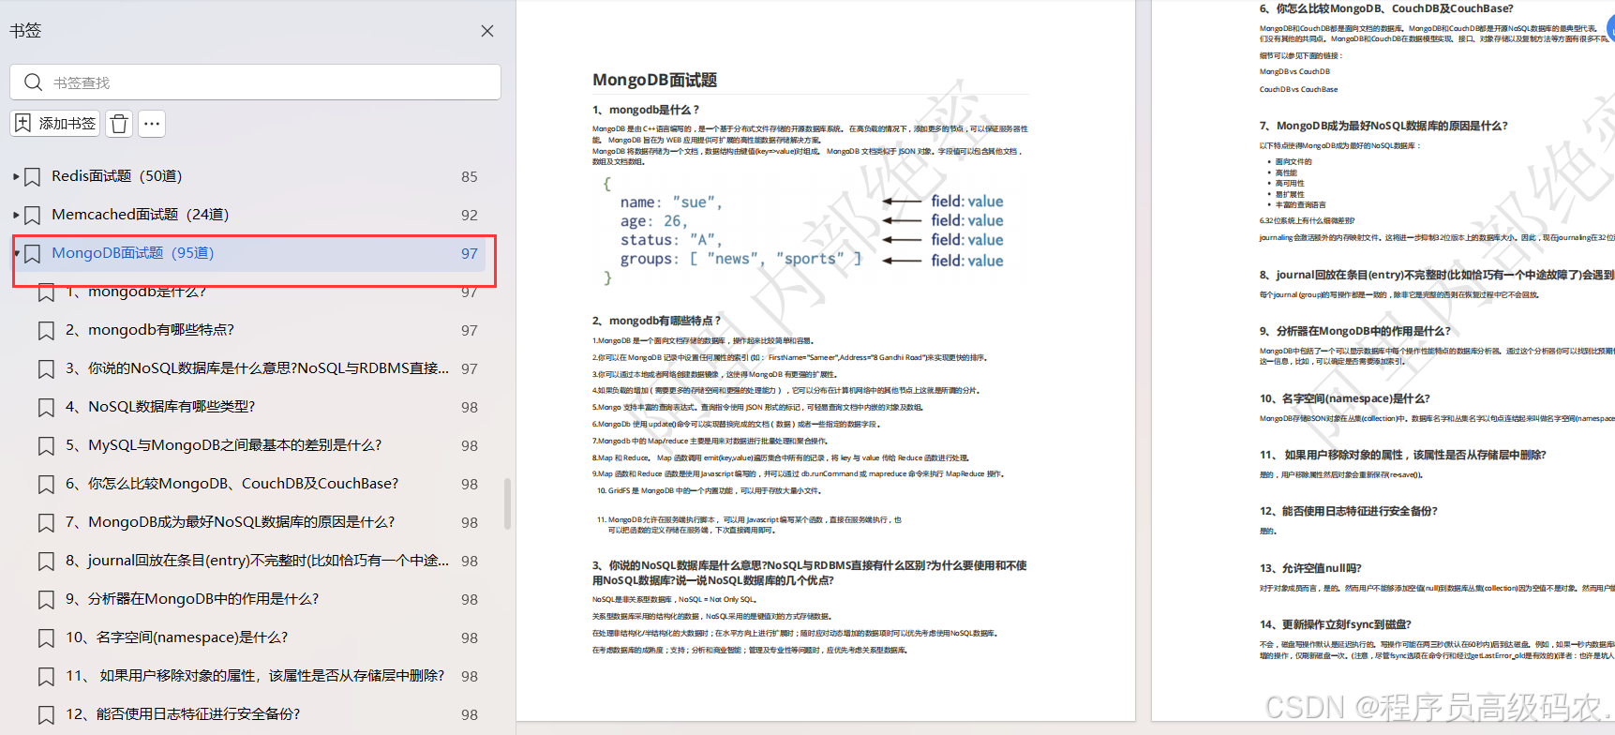Screen dimensions: 1615x735
Task: Open the three-dot more options button
Action: (152, 123)
